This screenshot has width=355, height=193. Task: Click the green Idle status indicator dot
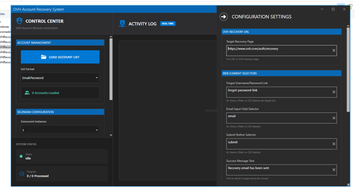pyautogui.click(x=21, y=156)
